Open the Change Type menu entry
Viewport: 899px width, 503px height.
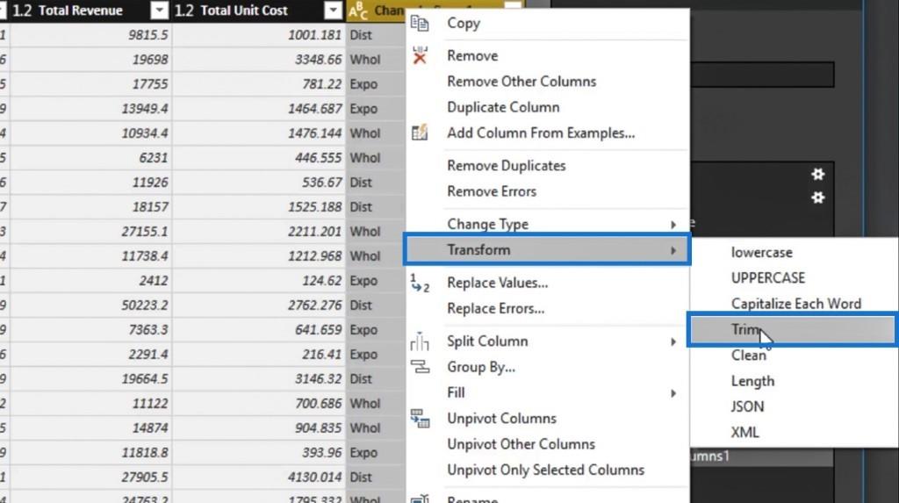click(x=487, y=224)
